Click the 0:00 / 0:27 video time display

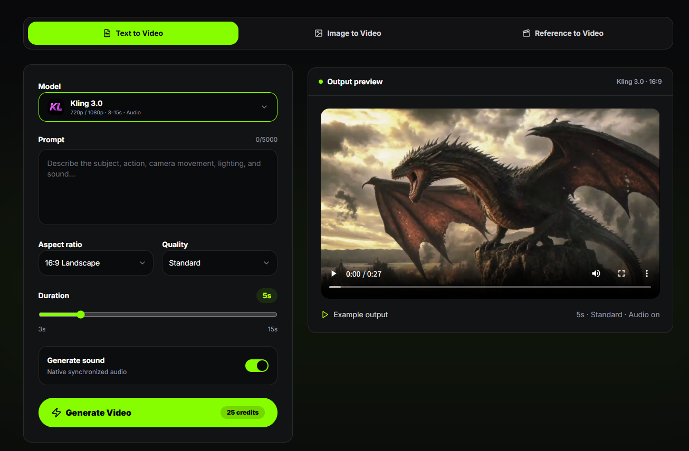point(363,274)
